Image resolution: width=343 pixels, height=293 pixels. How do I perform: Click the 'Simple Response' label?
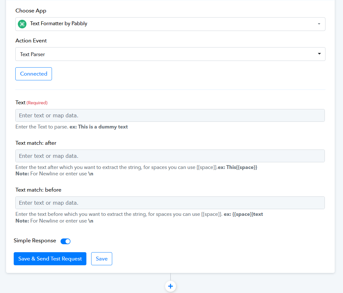coord(35,241)
